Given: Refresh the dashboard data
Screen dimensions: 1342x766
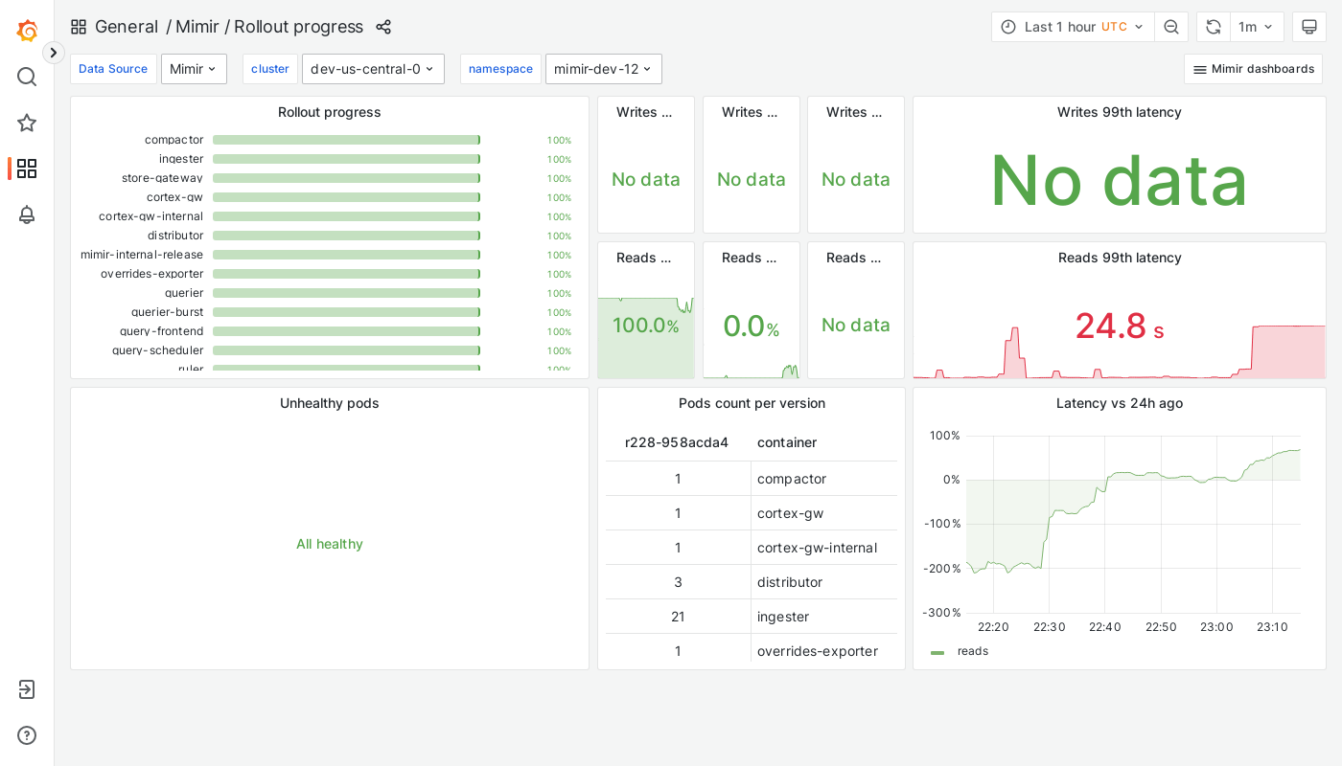Looking at the screenshot, I should [x=1213, y=27].
